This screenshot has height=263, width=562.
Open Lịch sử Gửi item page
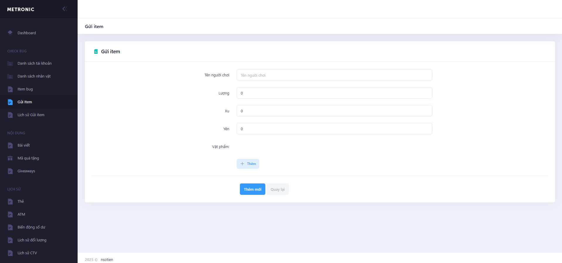[39, 115]
